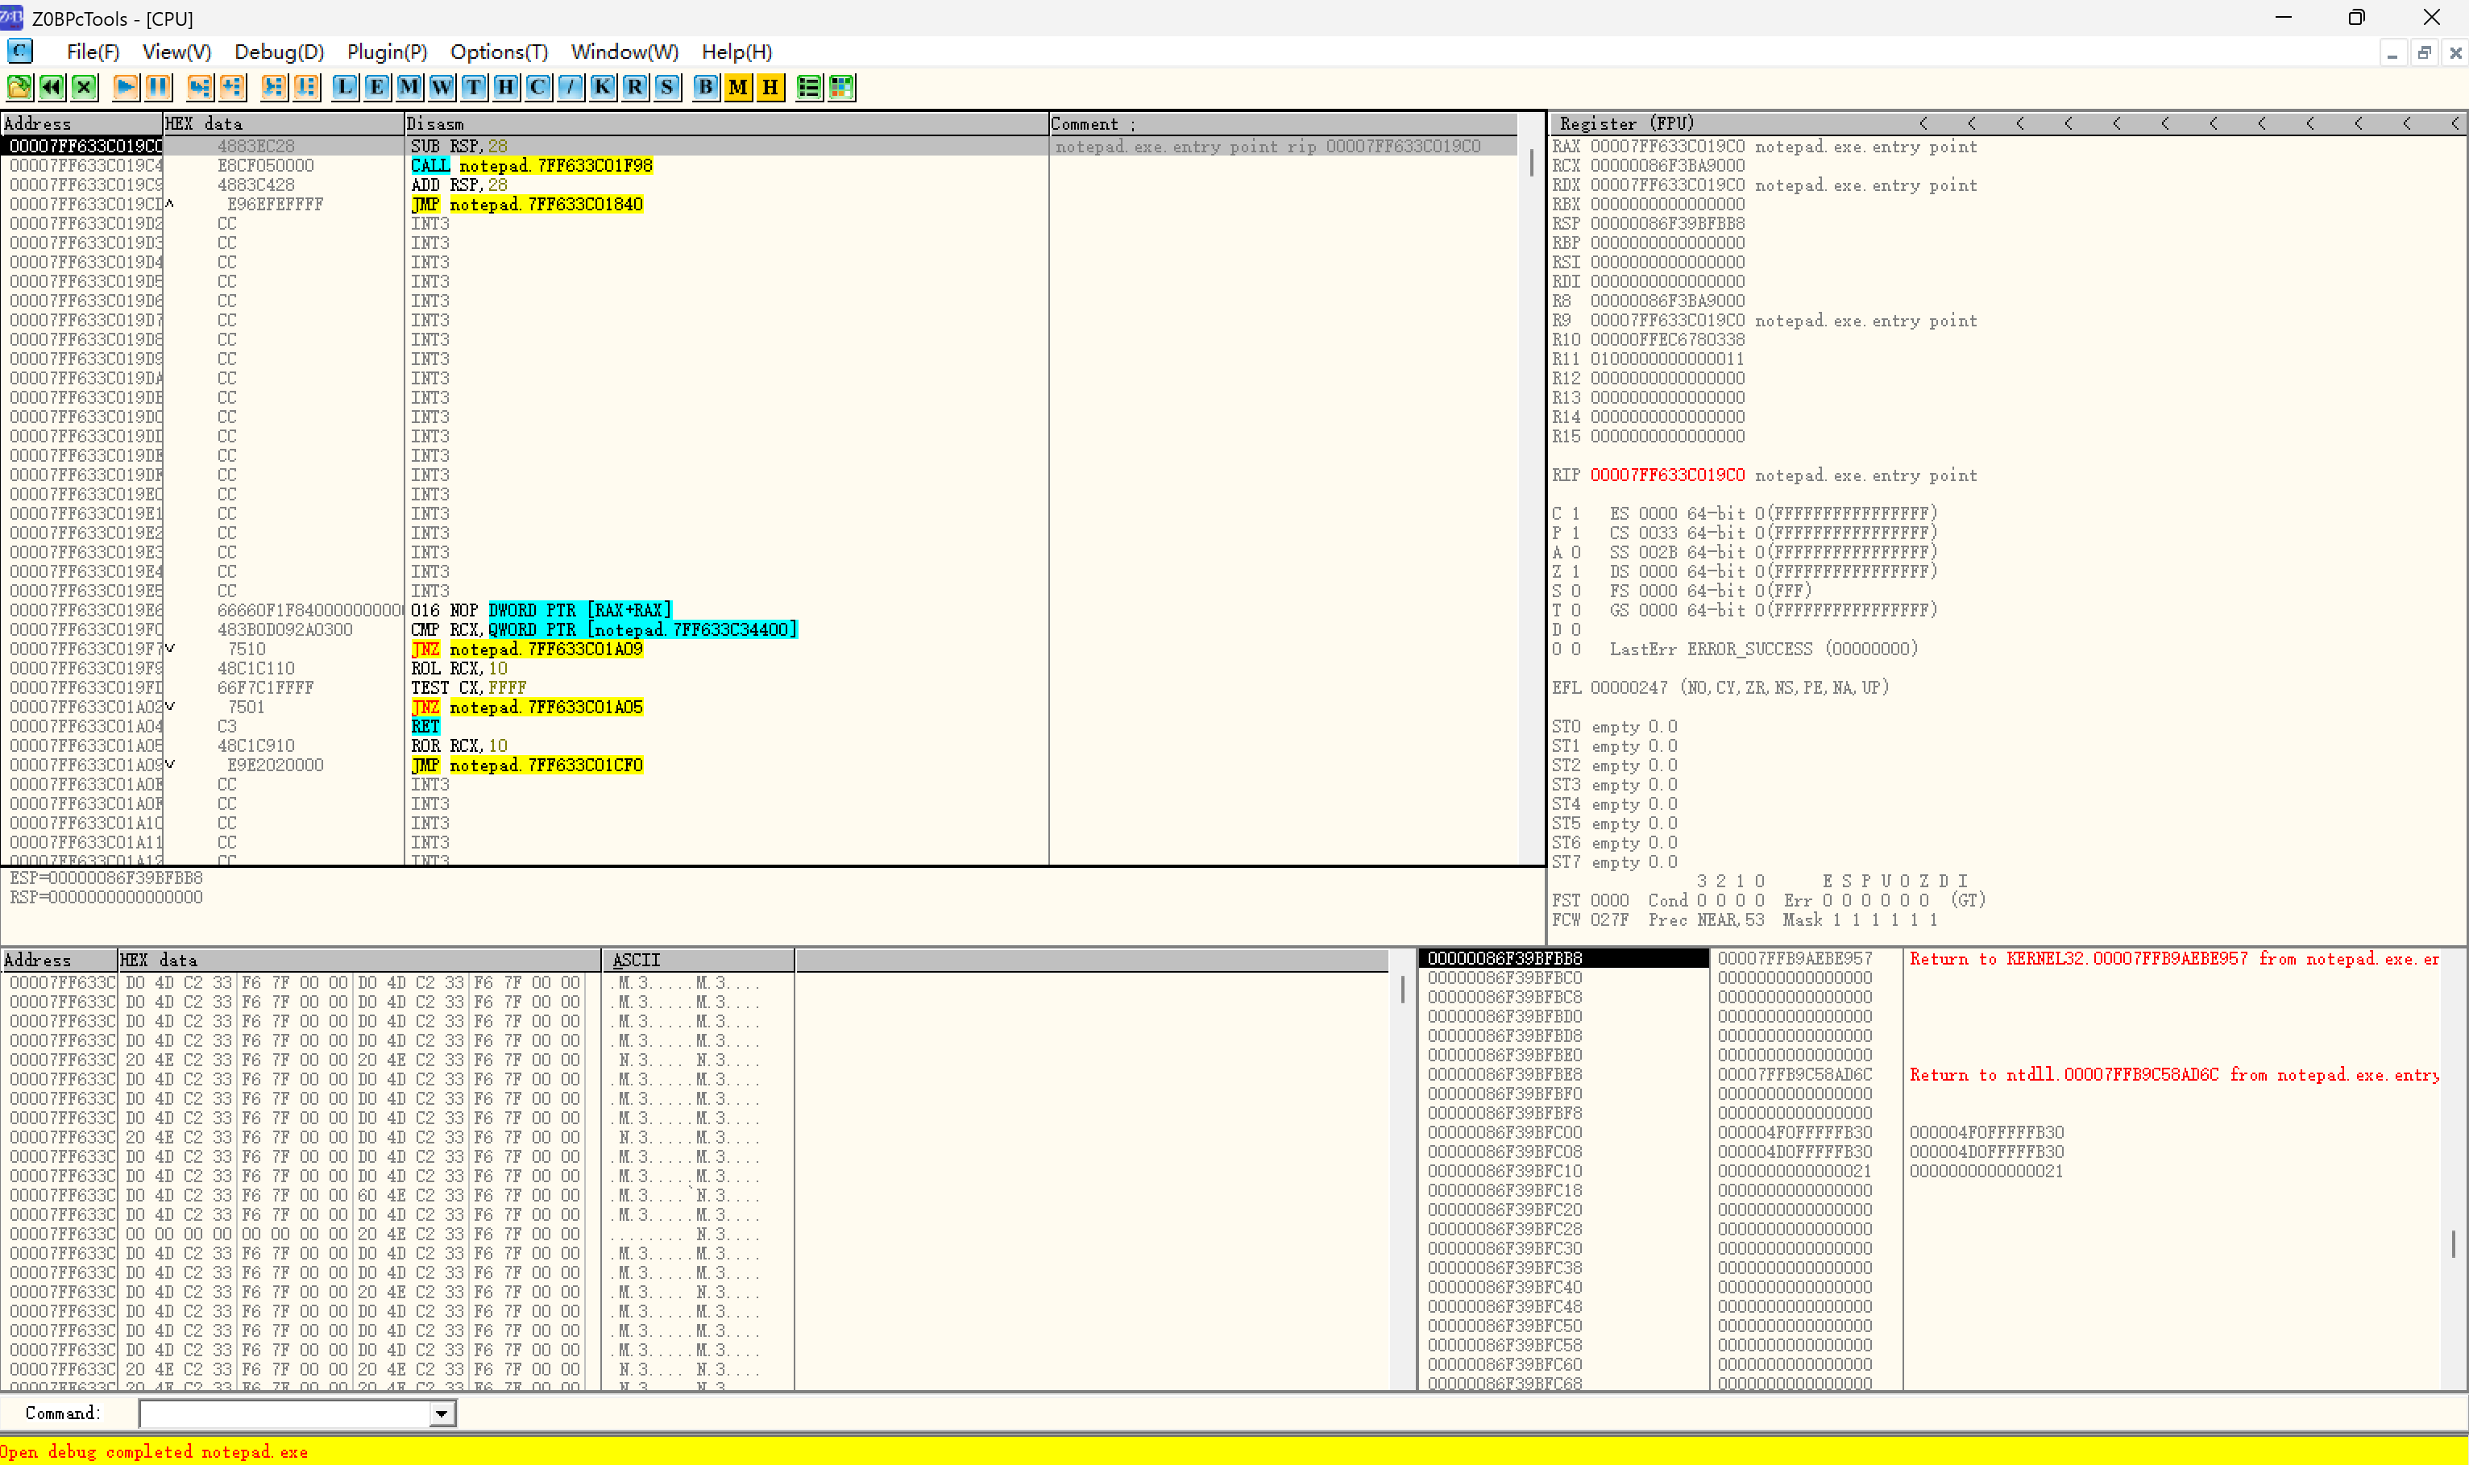
Task: Open the View(V) menu
Action: pyautogui.click(x=176, y=52)
